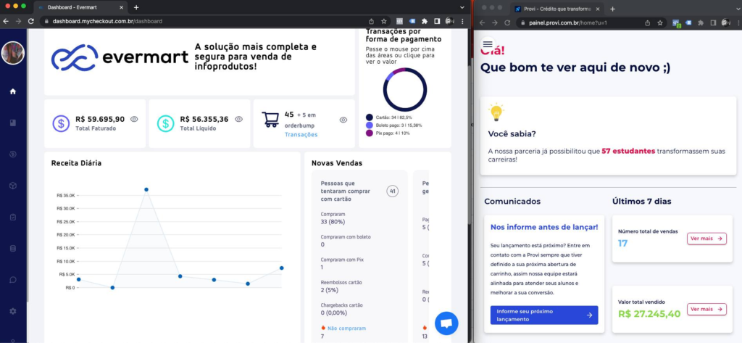Click Chrome profile avatar in Evermart window
Screen dimensions: 742x343
click(x=449, y=21)
